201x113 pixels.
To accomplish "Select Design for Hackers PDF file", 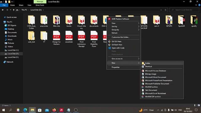I will click(57, 38).
